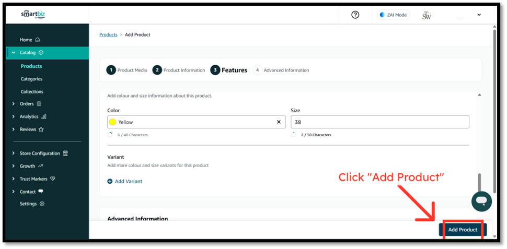Click the Products breadcrumb link
This screenshot has width=507, height=249.
[108, 34]
